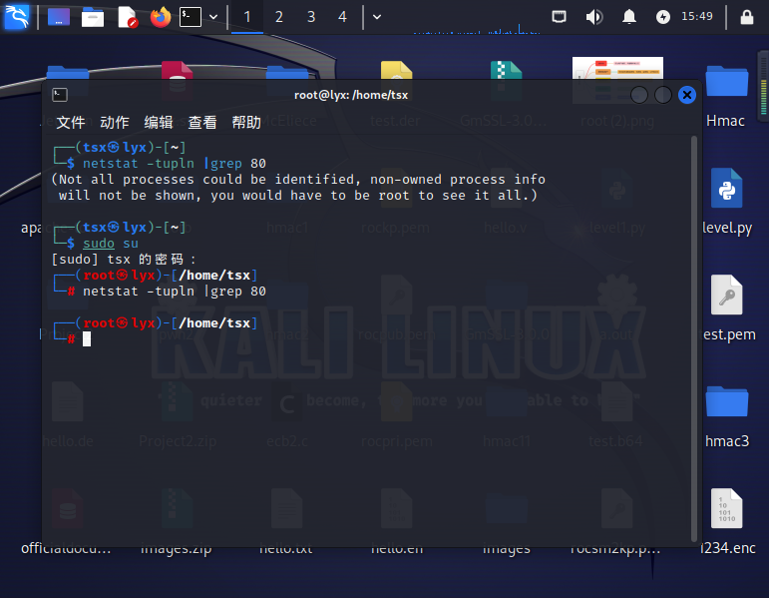Click the show desktop panel icon
Image resolution: width=769 pixels, height=598 pixels.
pos(59,17)
